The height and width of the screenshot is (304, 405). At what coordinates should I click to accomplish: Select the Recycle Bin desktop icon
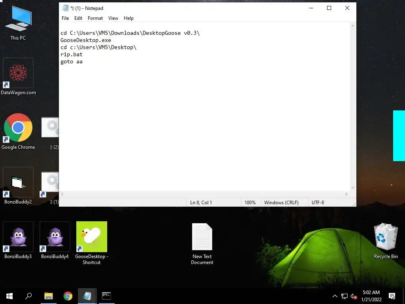pos(386,241)
